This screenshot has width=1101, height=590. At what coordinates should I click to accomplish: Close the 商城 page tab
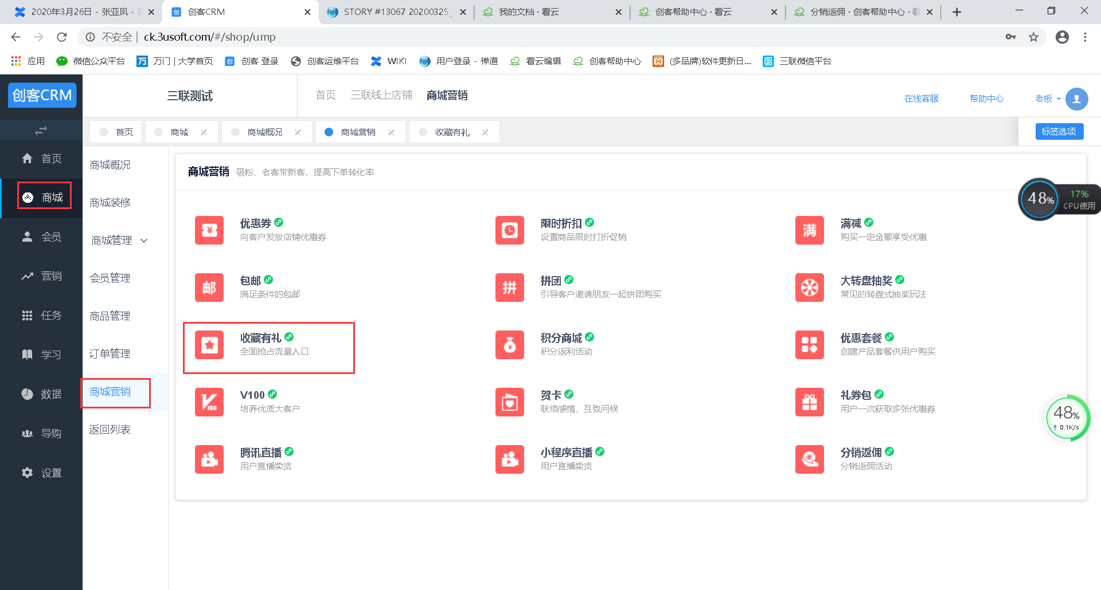click(204, 132)
